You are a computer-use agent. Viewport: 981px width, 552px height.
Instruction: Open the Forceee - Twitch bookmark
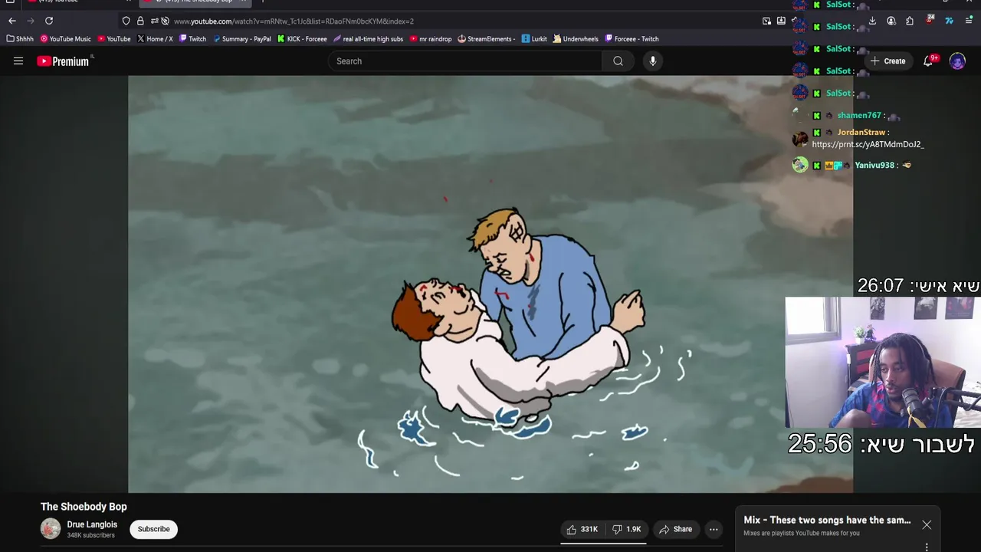pyautogui.click(x=632, y=39)
